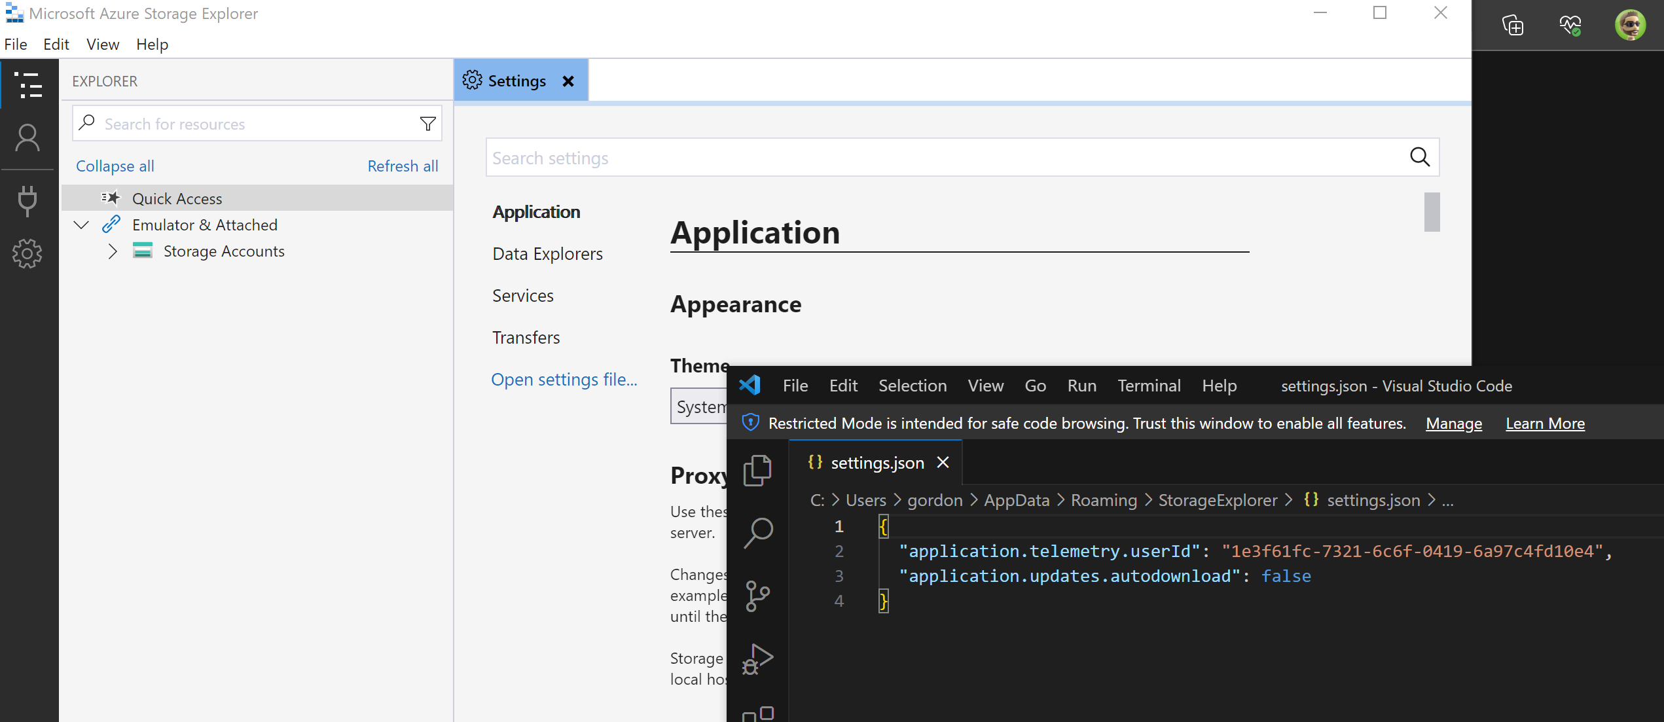This screenshot has width=1664, height=722.
Task: Collapse the Emulator & Attached node
Action: point(81,225)
